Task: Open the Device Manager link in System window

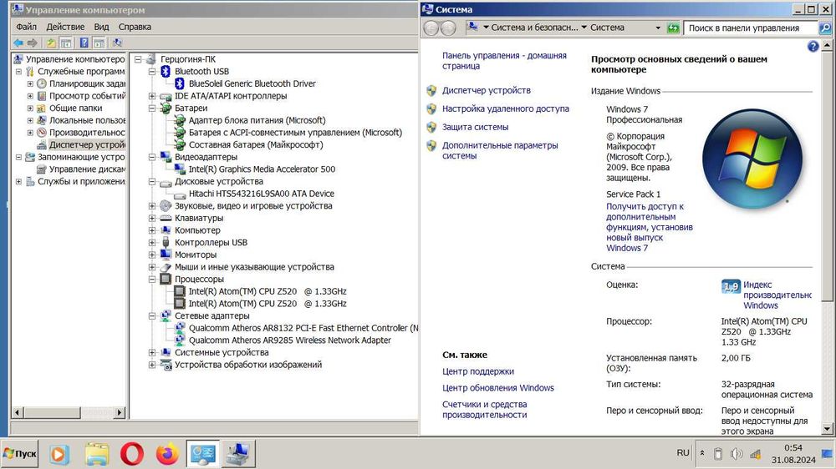Action: [x=487, y=90]
